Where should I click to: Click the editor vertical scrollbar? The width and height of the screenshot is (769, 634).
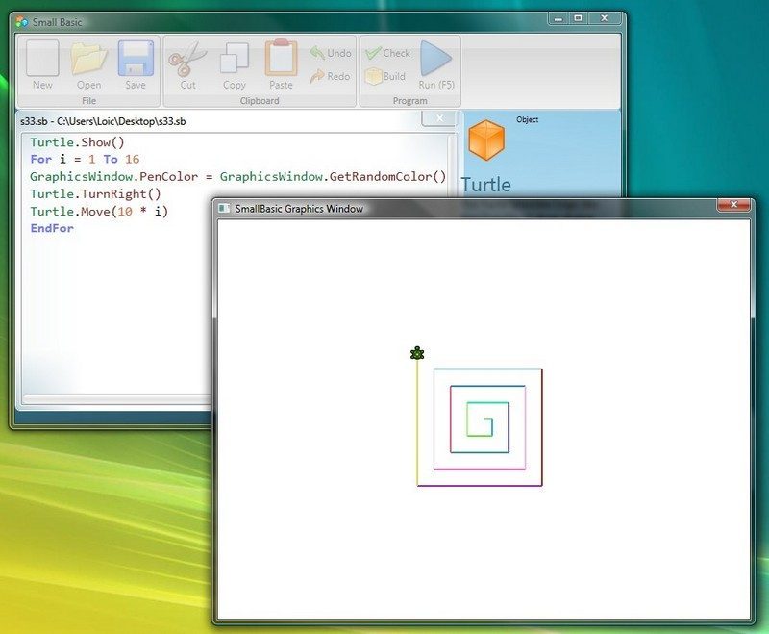[452, 165]
